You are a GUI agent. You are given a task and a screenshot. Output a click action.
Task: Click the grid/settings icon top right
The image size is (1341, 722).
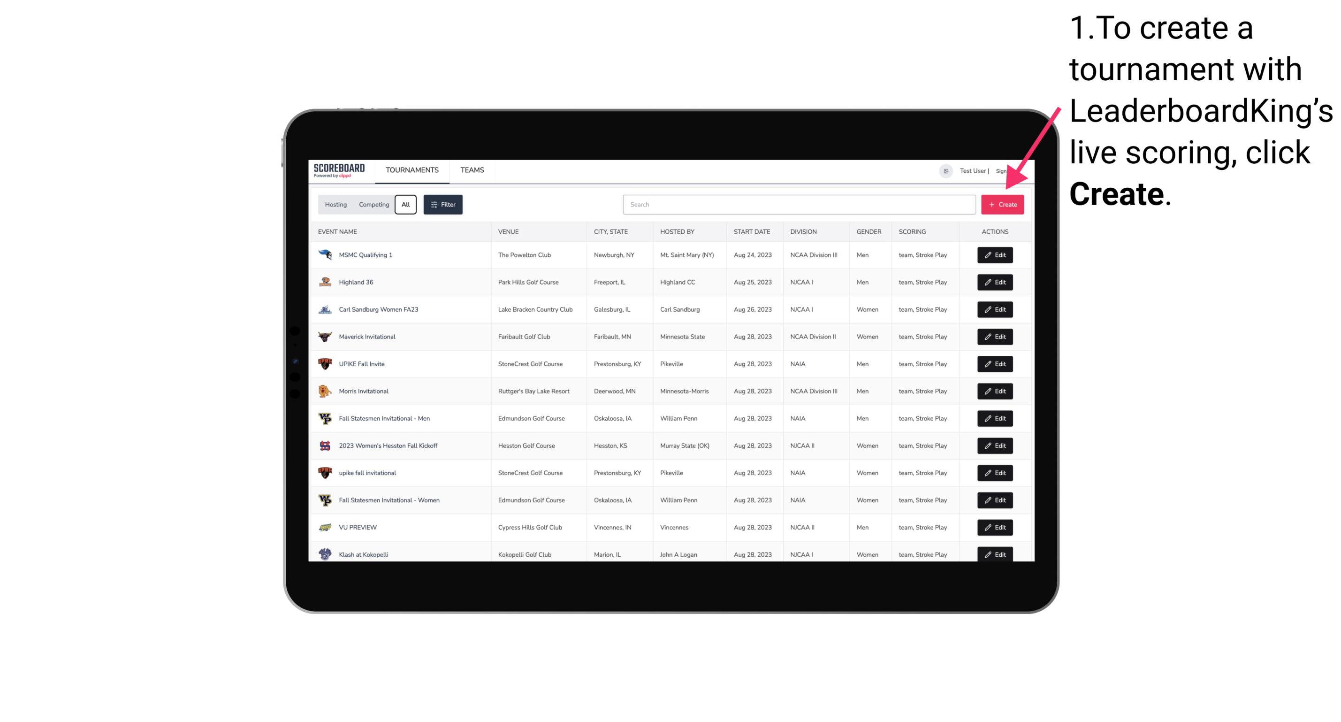coord(944,170)
